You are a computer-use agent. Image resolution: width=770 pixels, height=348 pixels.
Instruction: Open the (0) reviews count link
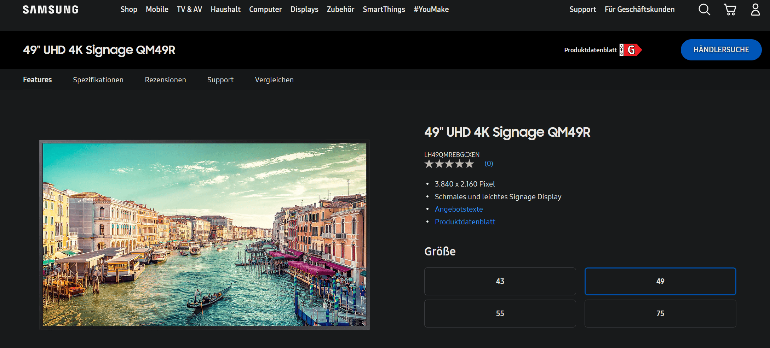489,164
